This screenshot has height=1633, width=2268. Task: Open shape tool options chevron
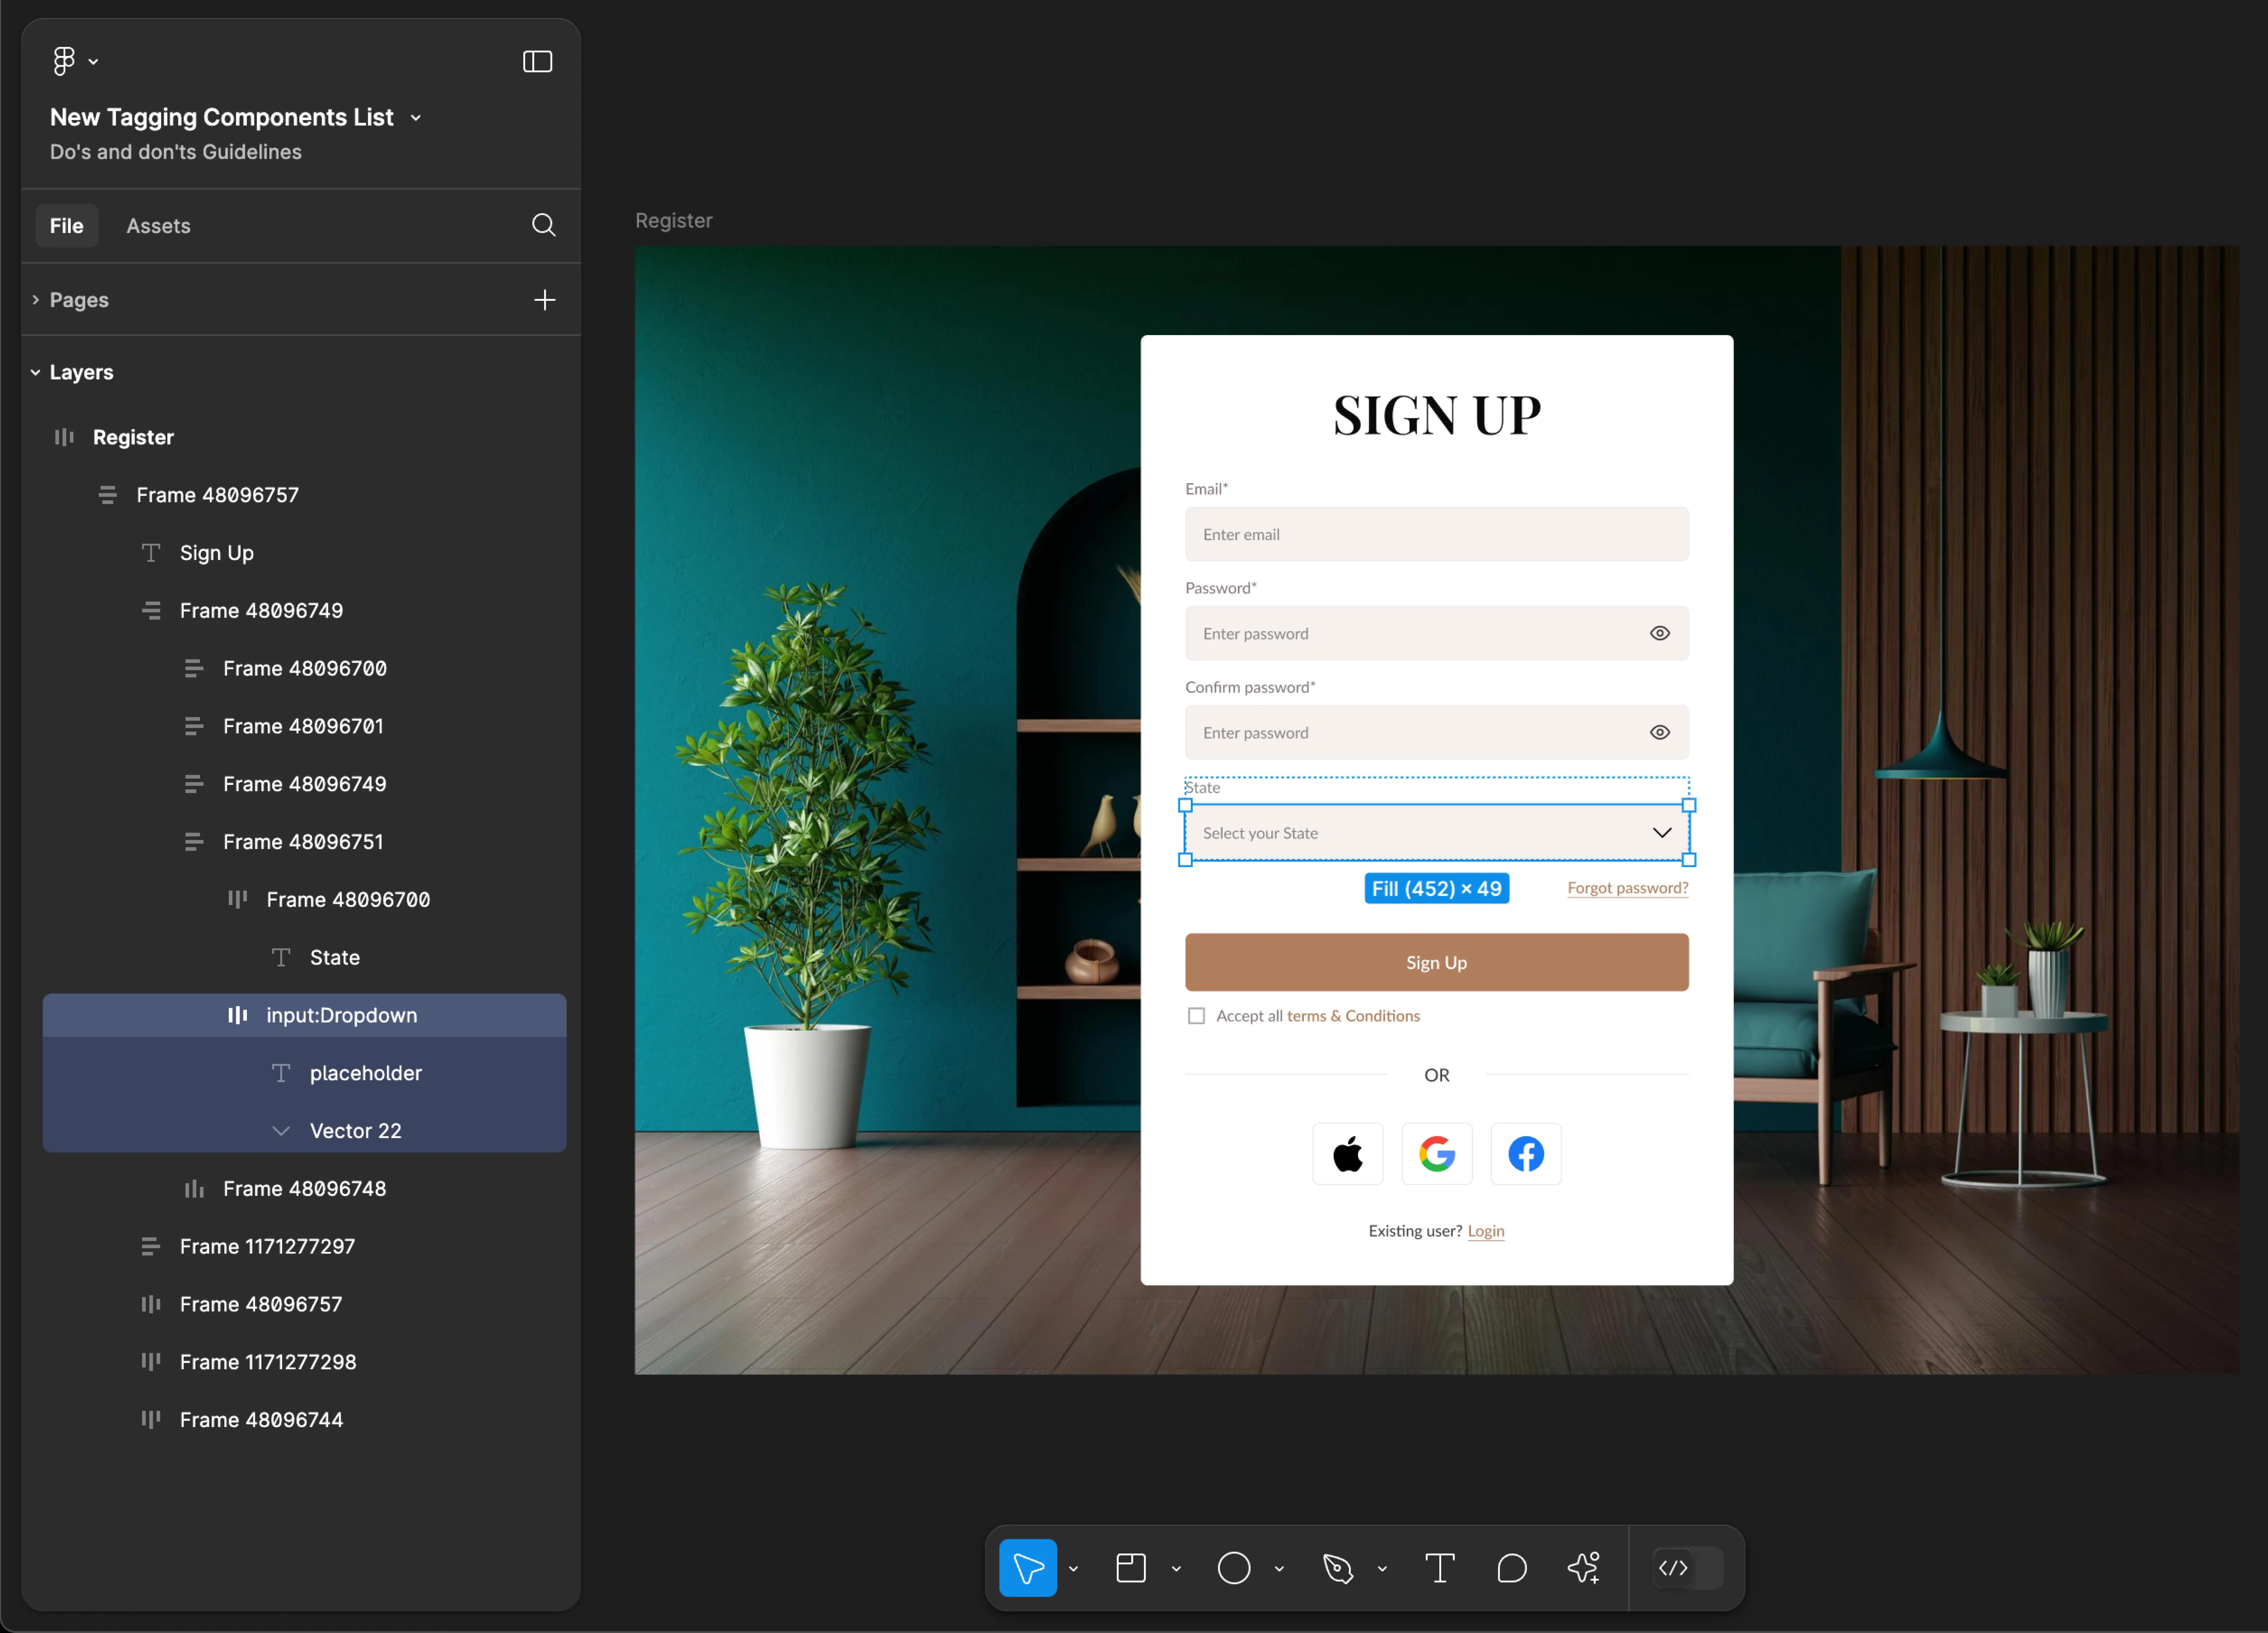click(1279, 1568)
